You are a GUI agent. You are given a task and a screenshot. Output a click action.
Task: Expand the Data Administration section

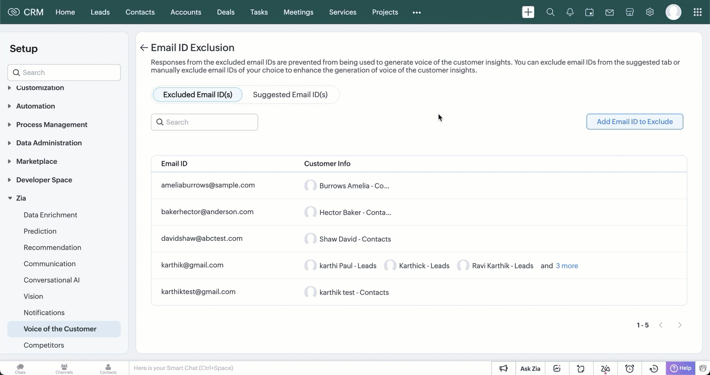click(49, 143)
